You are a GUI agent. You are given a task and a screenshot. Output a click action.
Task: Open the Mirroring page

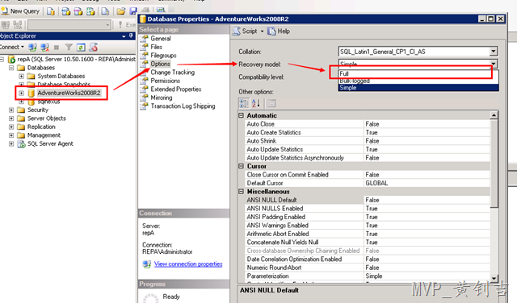[162, 98]
